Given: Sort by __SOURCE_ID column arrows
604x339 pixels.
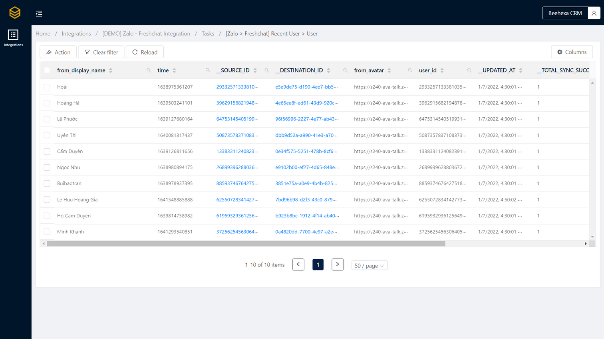Looking at the screenshot, I should (x=255, y=71).
